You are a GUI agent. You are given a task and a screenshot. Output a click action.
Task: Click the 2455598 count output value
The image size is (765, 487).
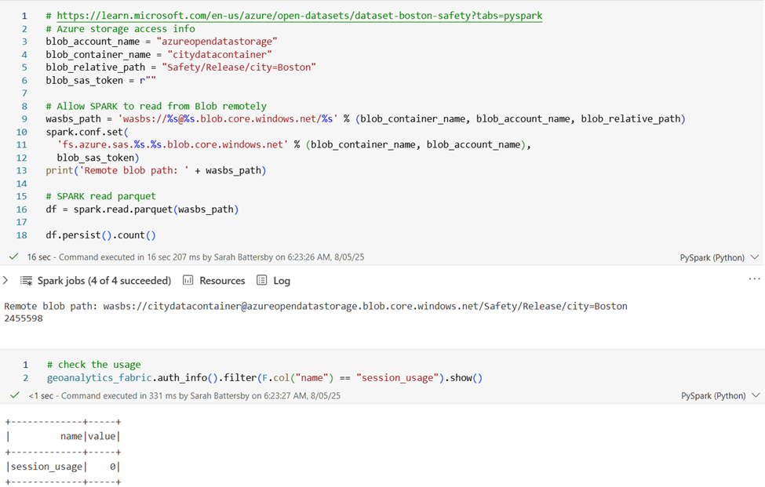click(x=24, y=318)
